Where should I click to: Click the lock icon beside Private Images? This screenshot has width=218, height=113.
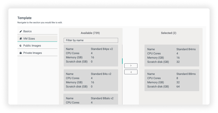(21, 53)
